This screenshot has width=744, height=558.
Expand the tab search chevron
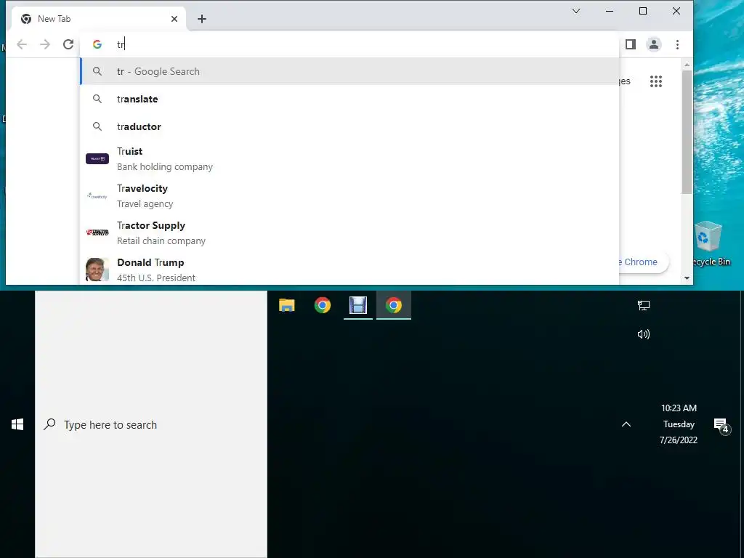[576, 11]
